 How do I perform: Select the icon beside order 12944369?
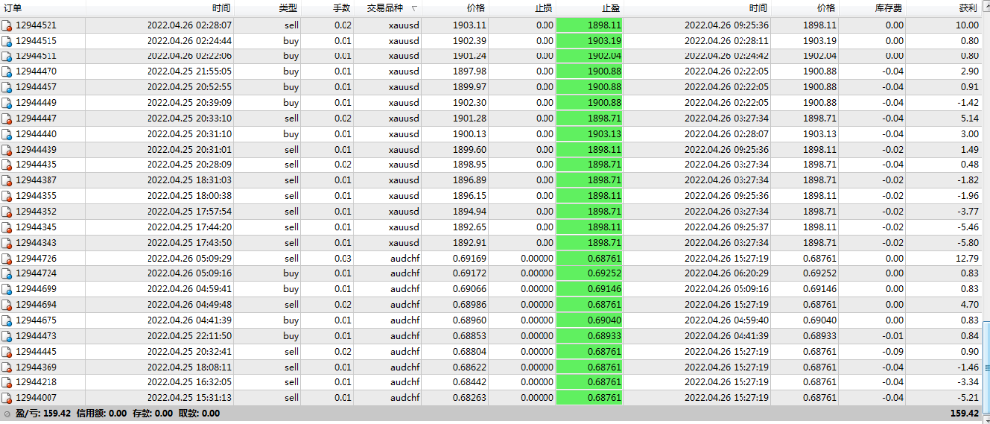pyautogui.click(x=6, y=368)
